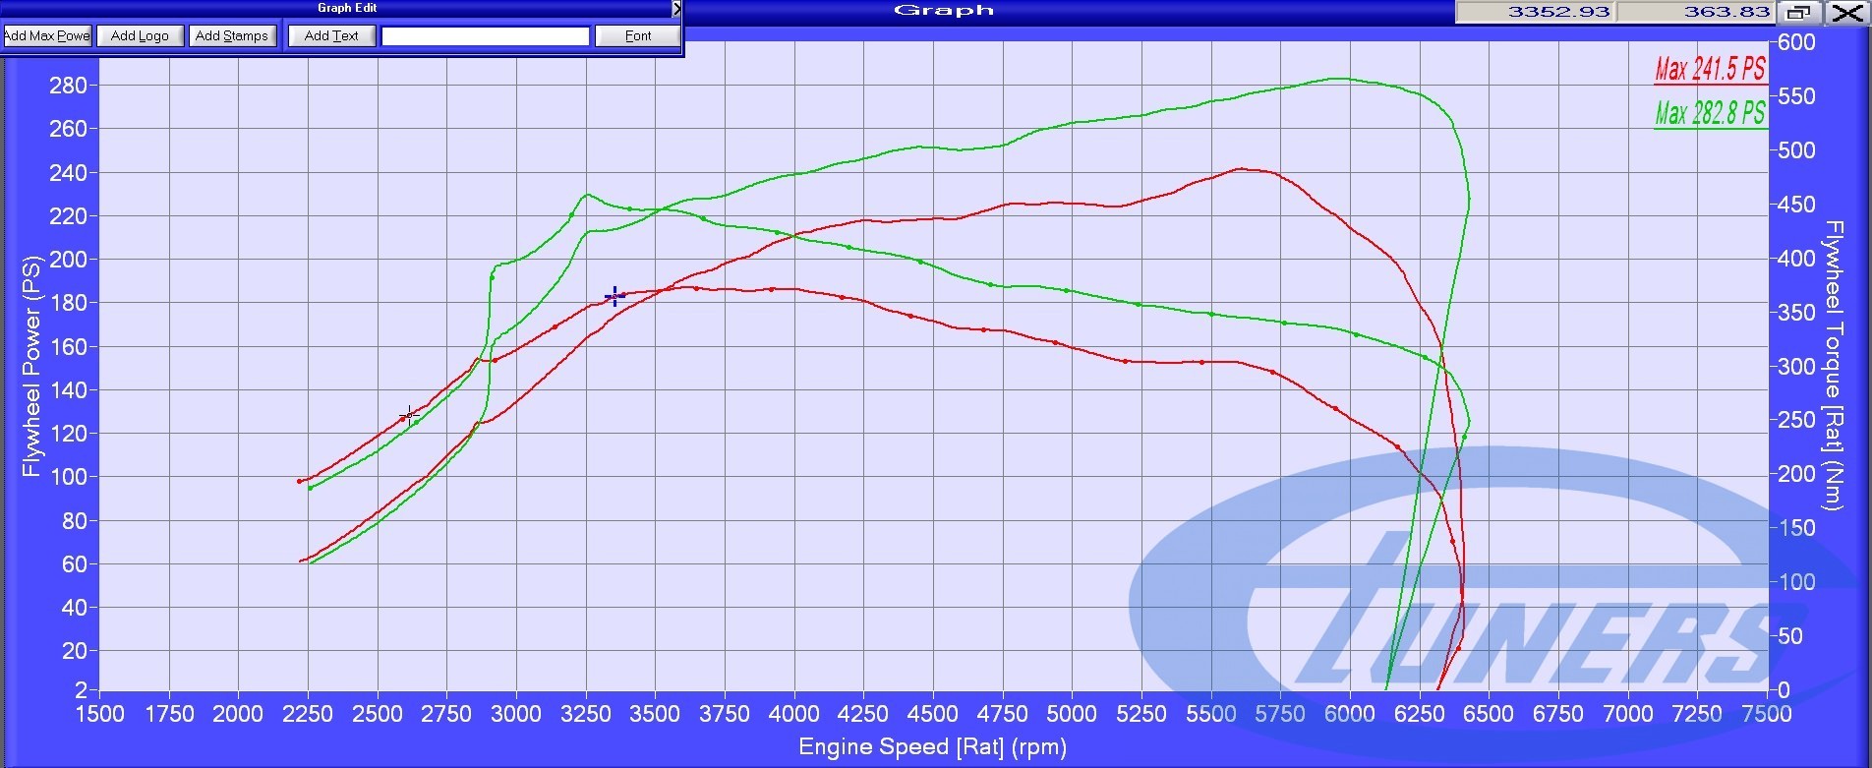Click the Add Text button

pos(331,36)
